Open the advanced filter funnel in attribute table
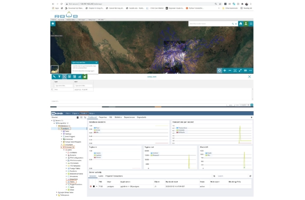 (x=59, y=76)
